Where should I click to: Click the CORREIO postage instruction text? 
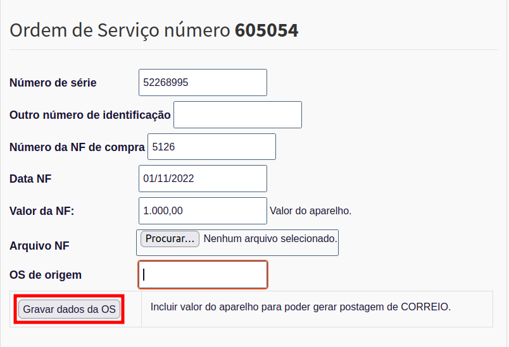pos(300,307)
